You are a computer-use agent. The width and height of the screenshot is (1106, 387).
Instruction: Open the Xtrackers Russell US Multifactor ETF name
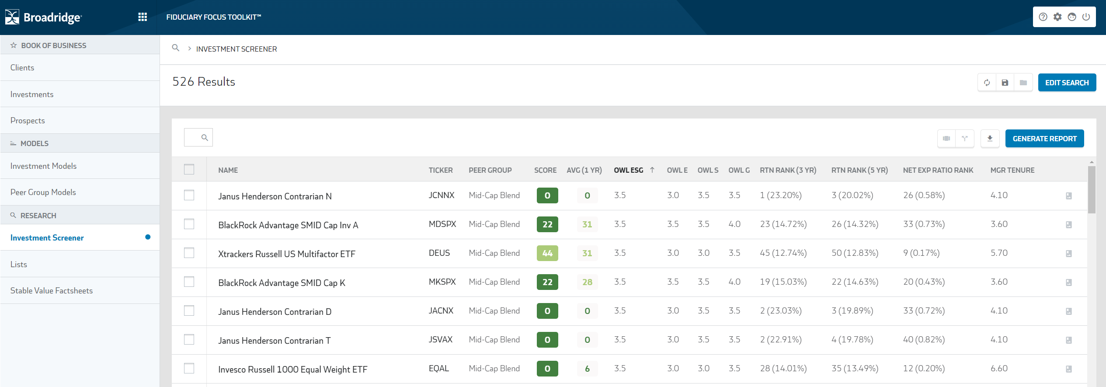287,254
